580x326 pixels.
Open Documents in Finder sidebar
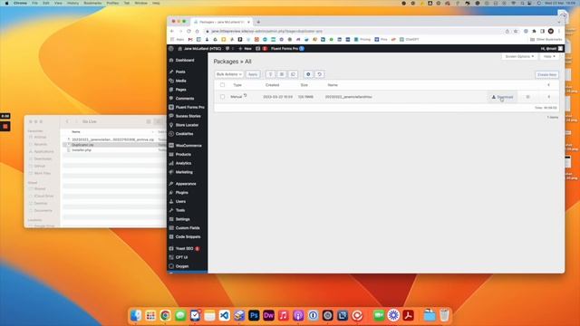[43, 211]
